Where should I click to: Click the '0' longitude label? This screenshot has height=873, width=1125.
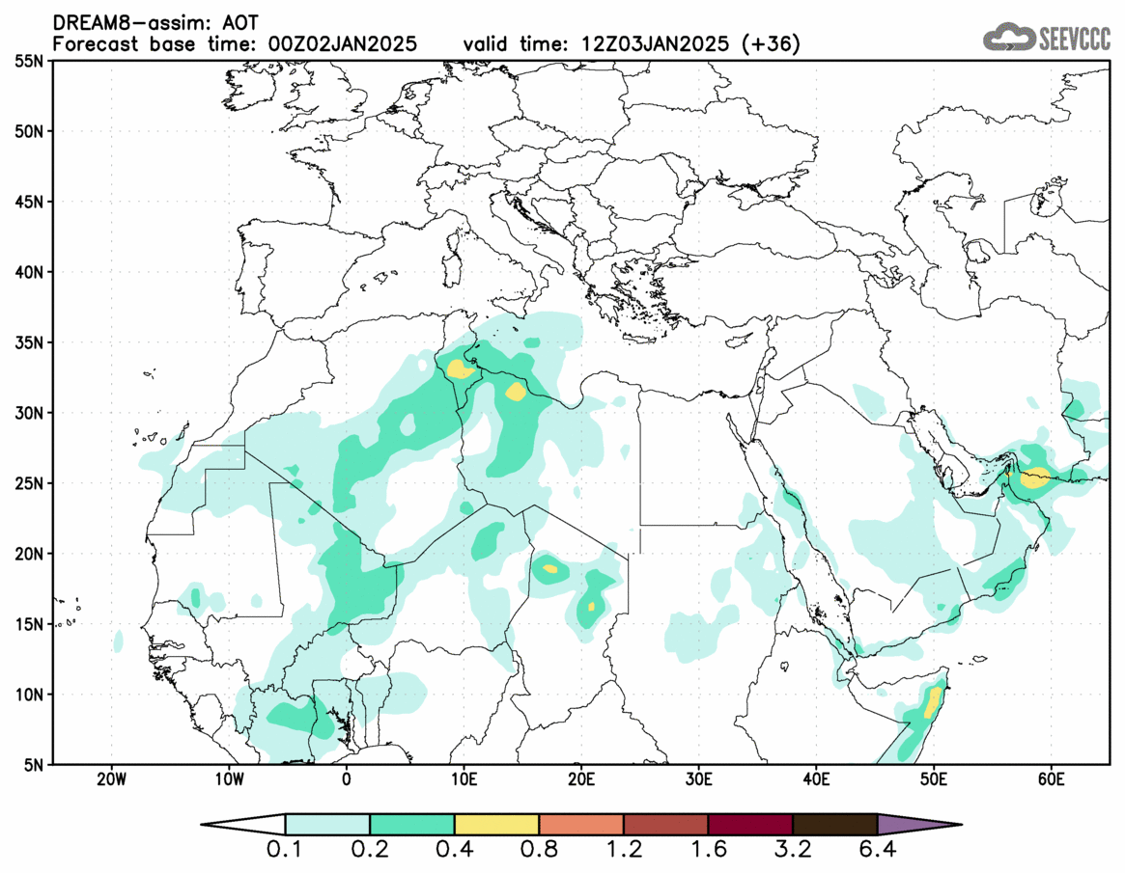coord(347,779)
